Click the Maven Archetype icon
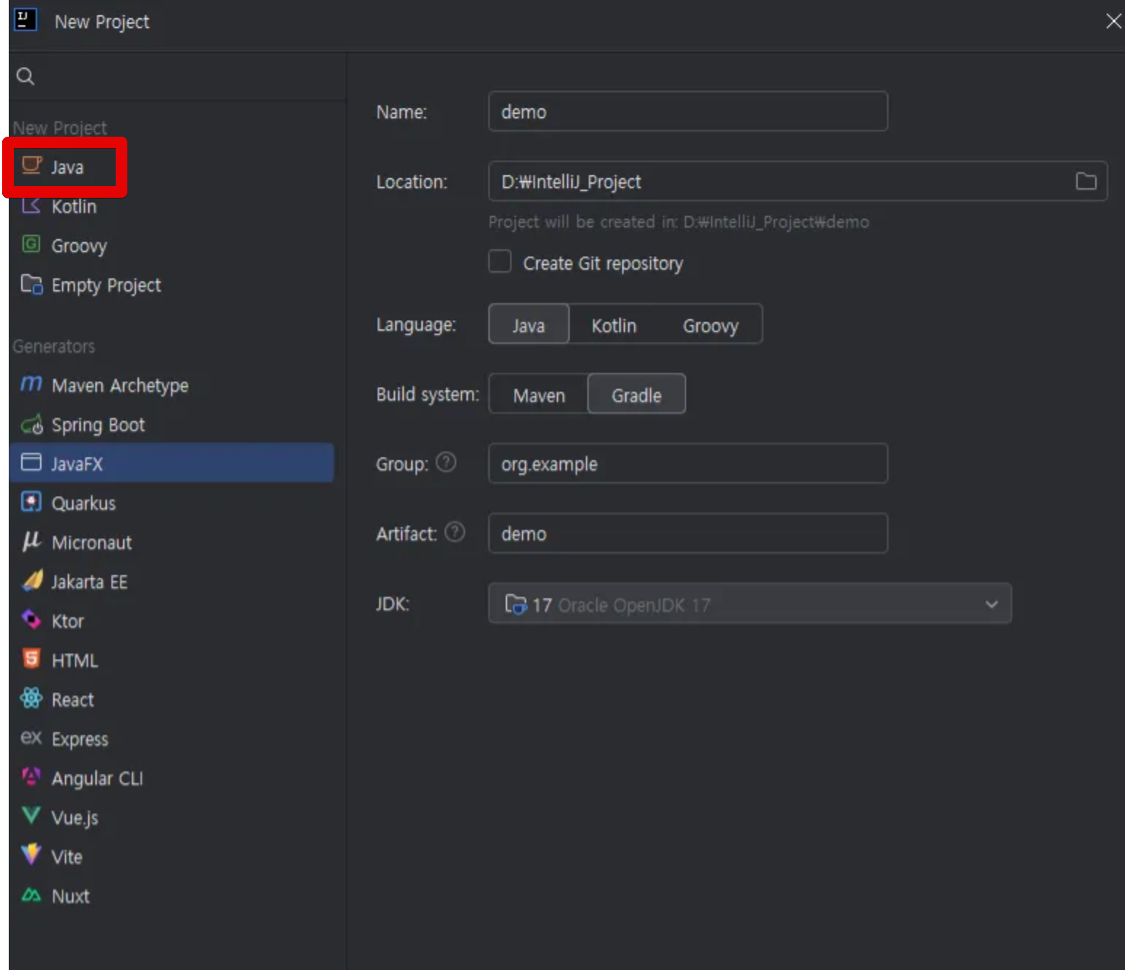 [31, 385]
